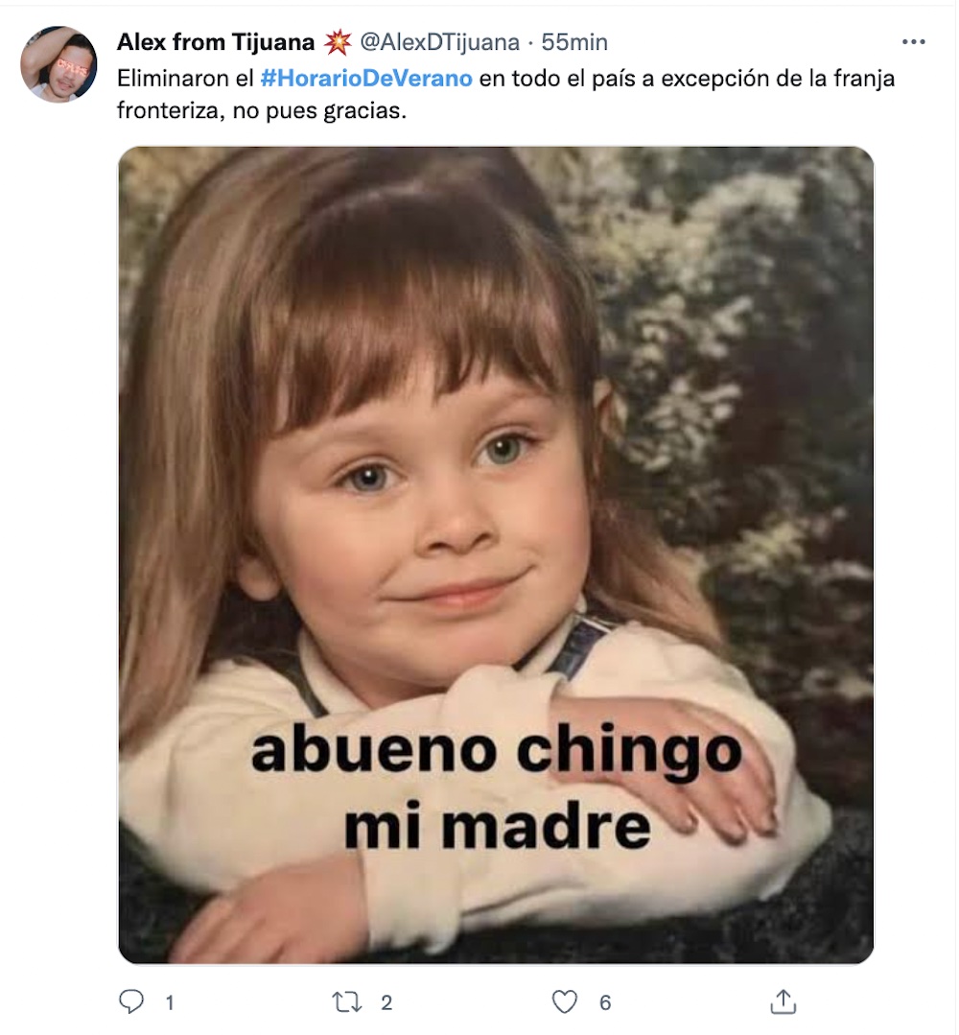Click the reply speech bubble icon
Screen dimensions: 959x1035
pyautogui.click(x=130, y=1001)
